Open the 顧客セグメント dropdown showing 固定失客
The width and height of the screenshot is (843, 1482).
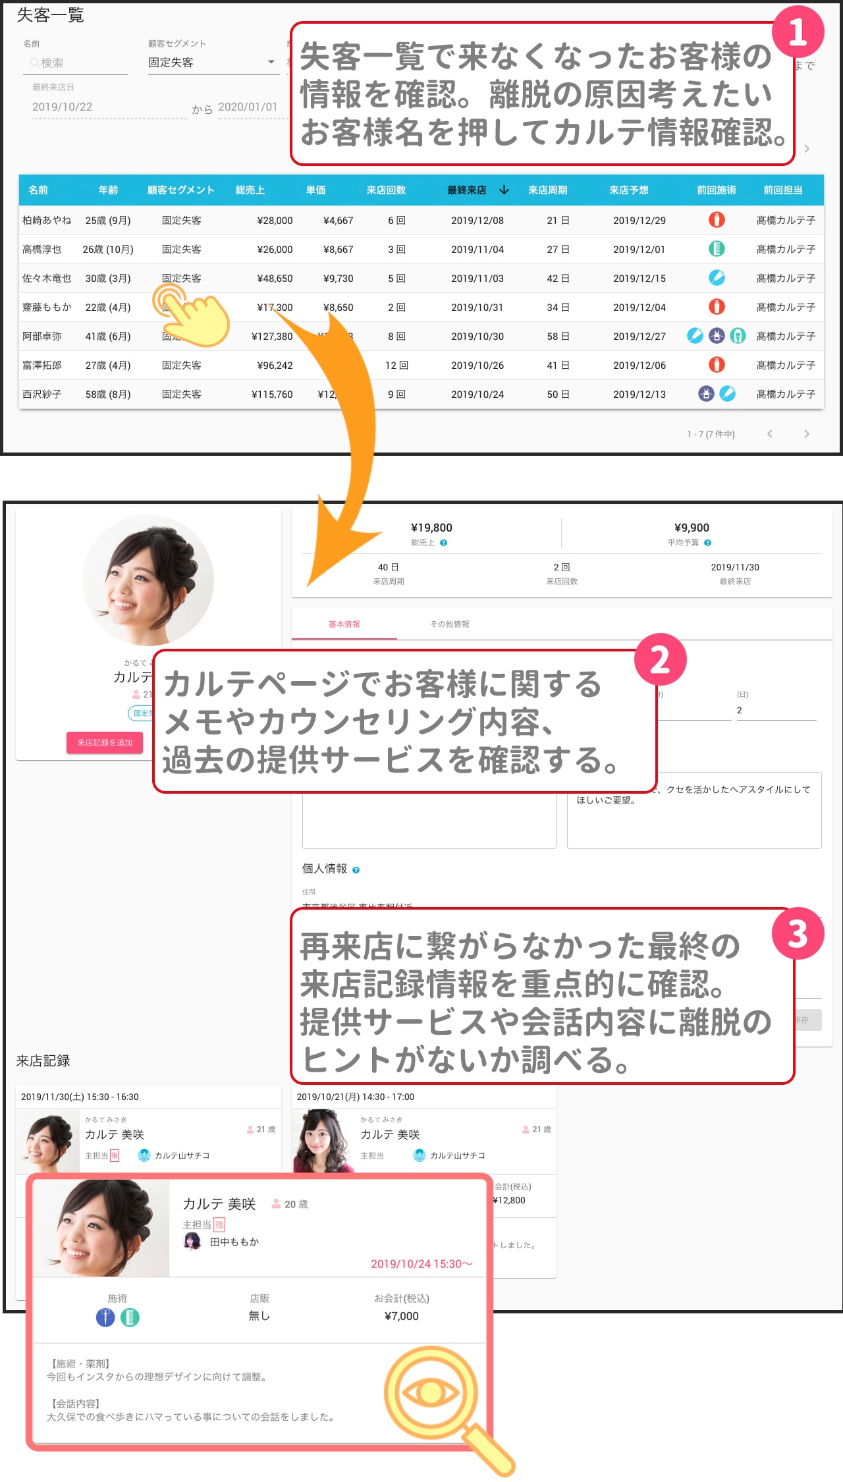pyautogui.click(x=212, y=63)
